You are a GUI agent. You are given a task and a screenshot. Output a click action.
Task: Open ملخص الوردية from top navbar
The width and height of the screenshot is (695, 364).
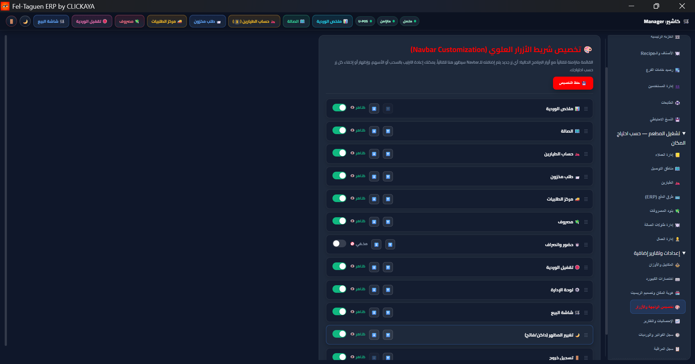click(x=332, y=21)
